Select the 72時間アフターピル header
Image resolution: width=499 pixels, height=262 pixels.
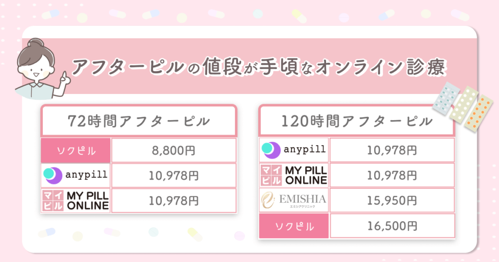[139, 121]
